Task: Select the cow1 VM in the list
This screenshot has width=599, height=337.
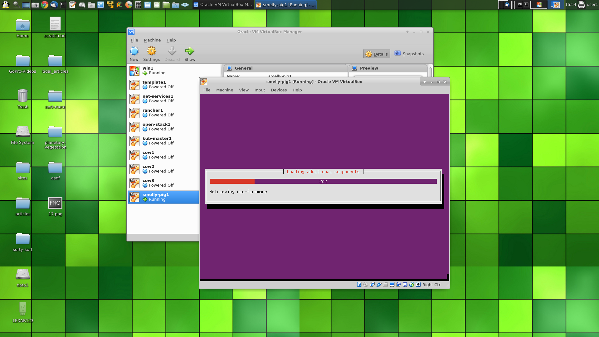Action: coord(163,155)
